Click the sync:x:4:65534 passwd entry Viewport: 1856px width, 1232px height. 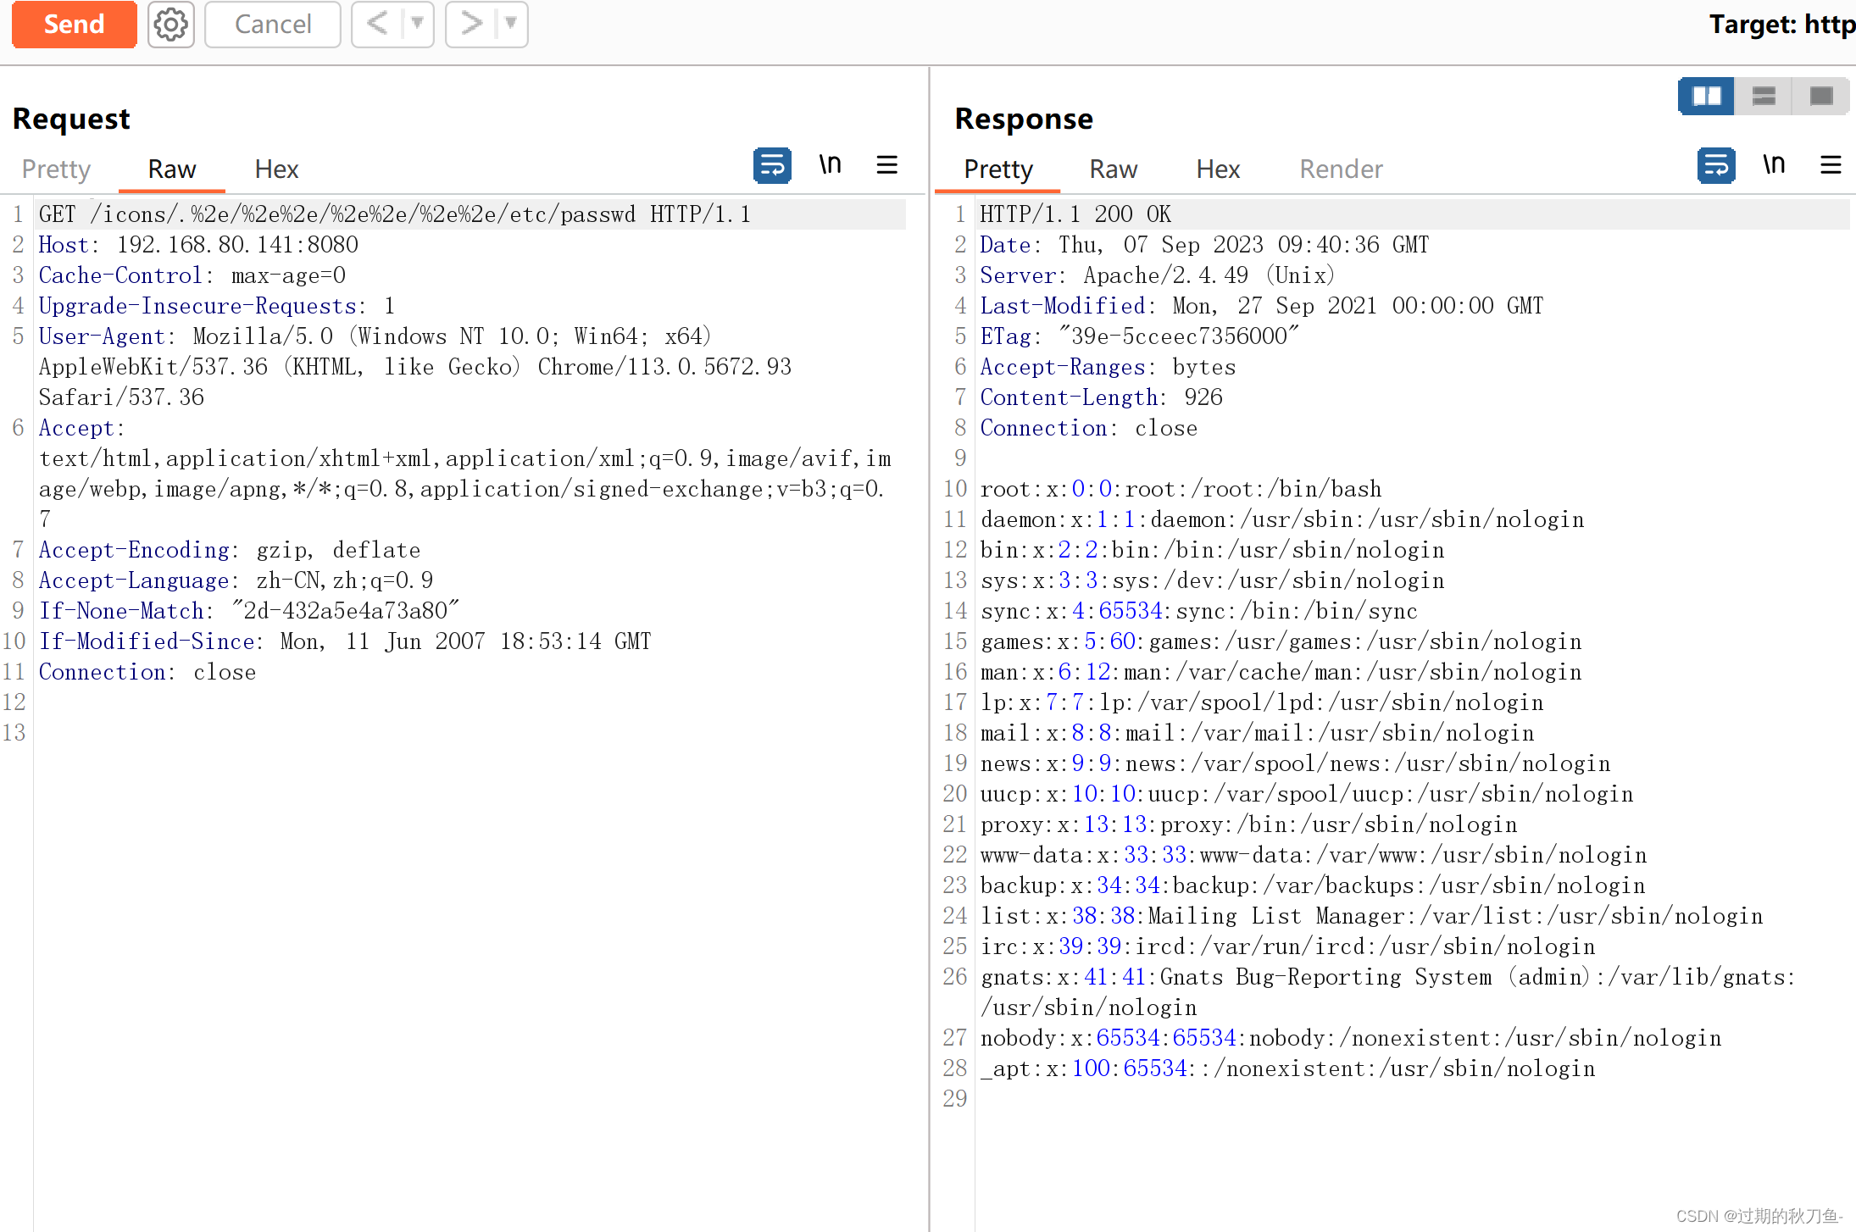(1199, 611)
